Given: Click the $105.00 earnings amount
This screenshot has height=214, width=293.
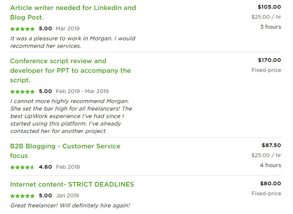Looking at the screenshot, I should (269, 7).
